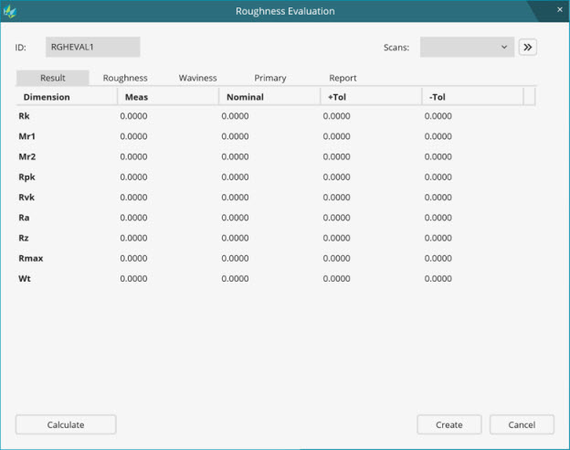Open the Report tab

click(x=343, y=78)
